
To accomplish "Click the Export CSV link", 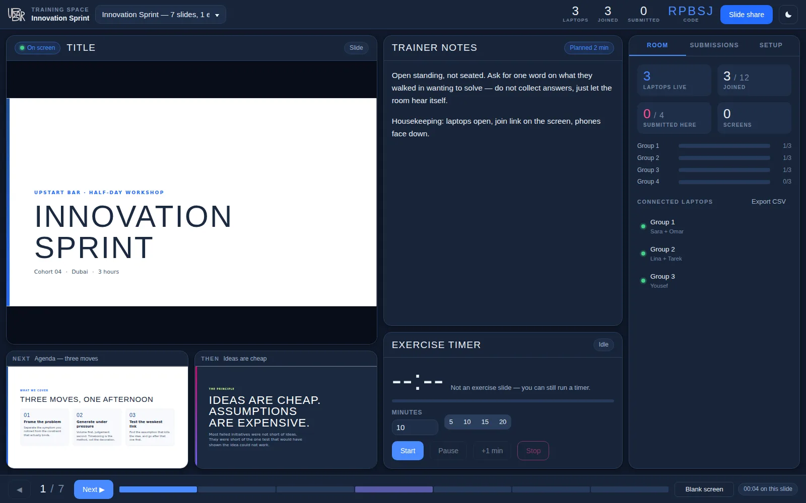I will [768, 202].
